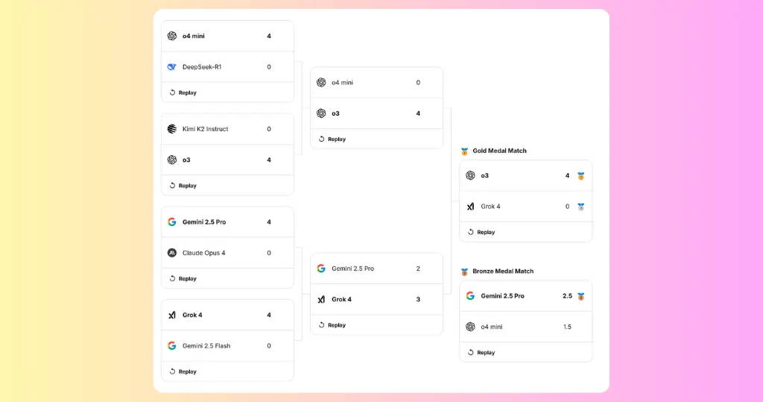Replay Gemini 2.5 Pro vs Grok 4 semifinal
763x402 pixels.
pyautogui.click(x=332, y=325)
